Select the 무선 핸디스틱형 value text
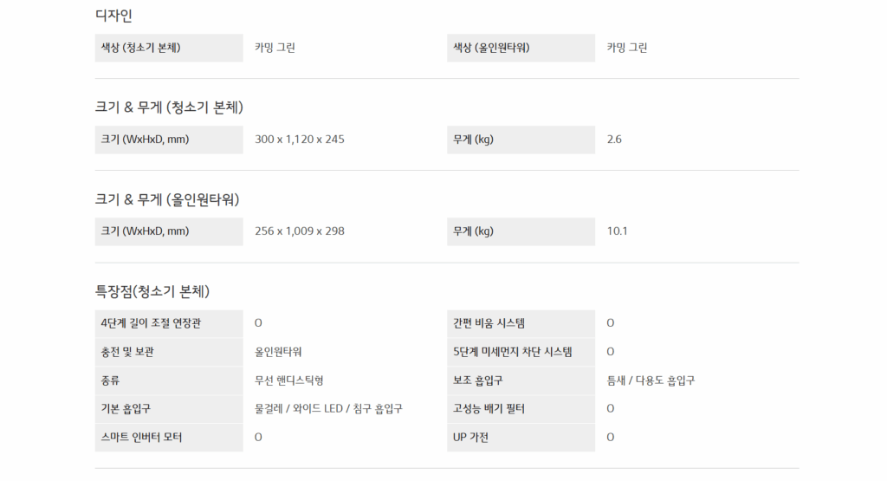 pyautogui.click(x=289, y=380)
